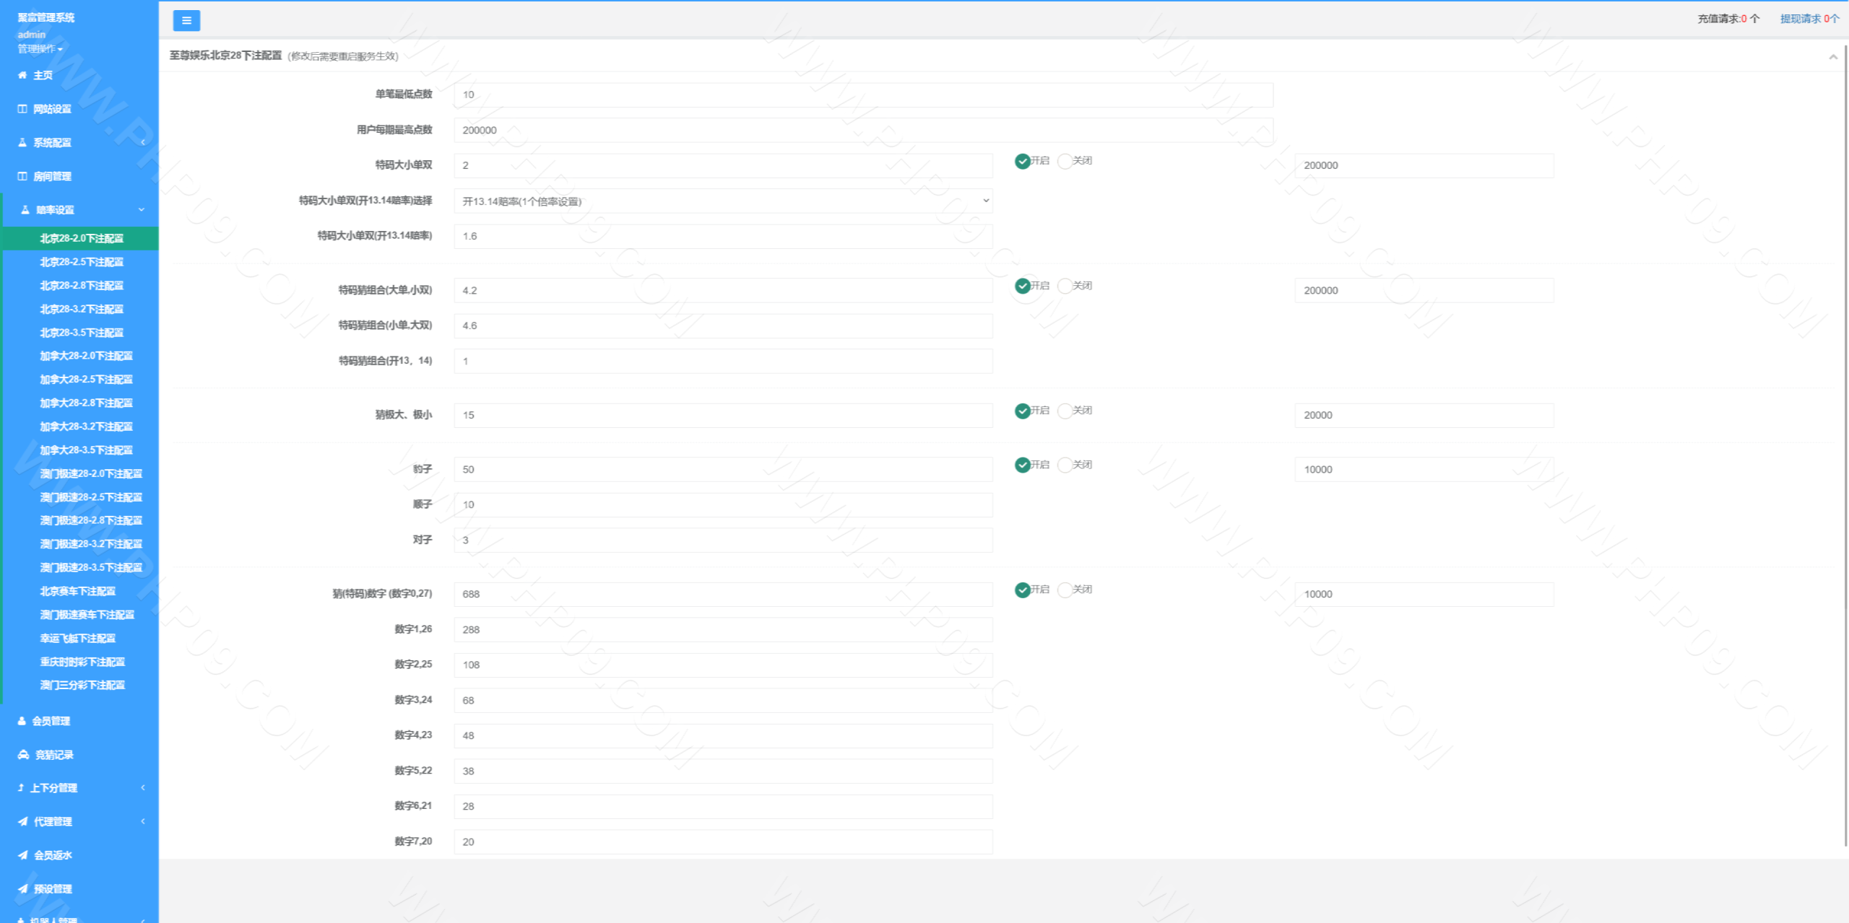This screenshot has height=923, width=1849.
Task: Select 开启 radio for 豹子 row
Action: point(1023,465)
